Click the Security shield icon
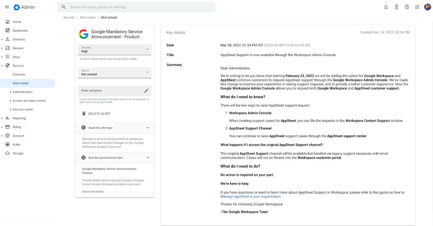This screenshot has width=433, height=226. 8,66
